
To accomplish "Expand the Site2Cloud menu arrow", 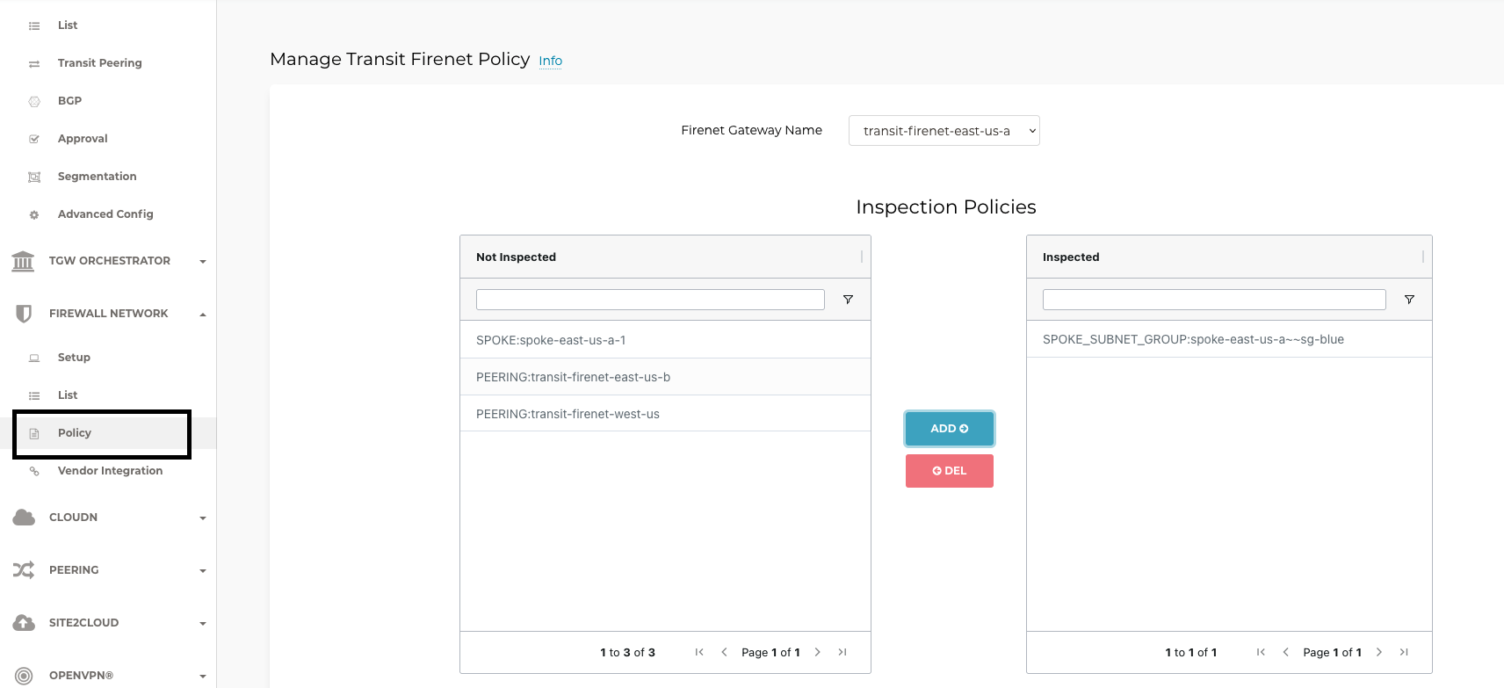I will [203, 624].
